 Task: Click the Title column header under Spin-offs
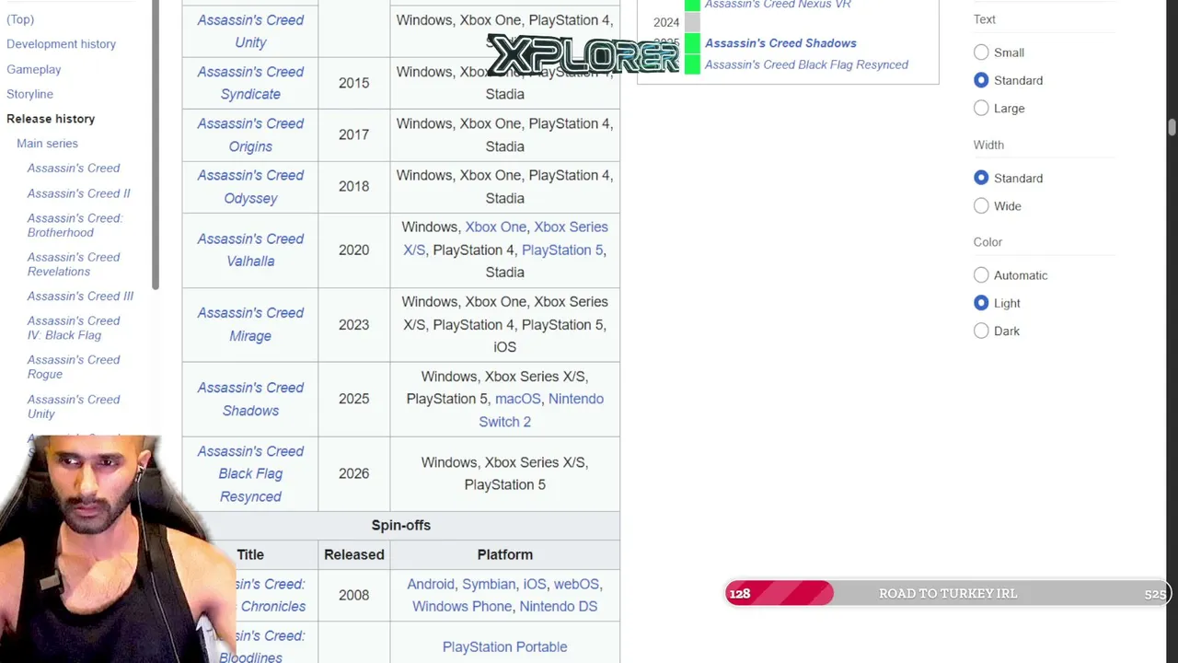click(x=250, y=554)
